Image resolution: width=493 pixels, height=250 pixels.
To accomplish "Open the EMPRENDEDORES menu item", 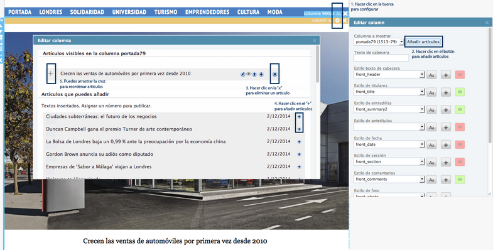I will point(207,13).
